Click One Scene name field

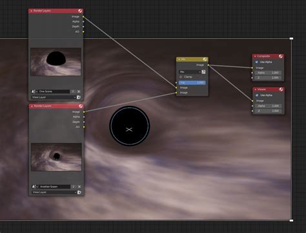click(x=54, y=92)
